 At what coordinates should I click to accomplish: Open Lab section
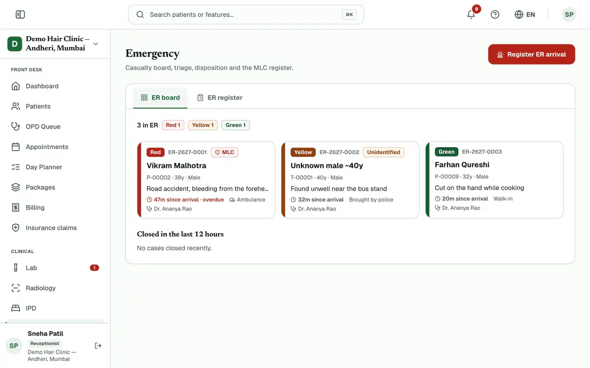pyautogui.click(x=55, y=268)
